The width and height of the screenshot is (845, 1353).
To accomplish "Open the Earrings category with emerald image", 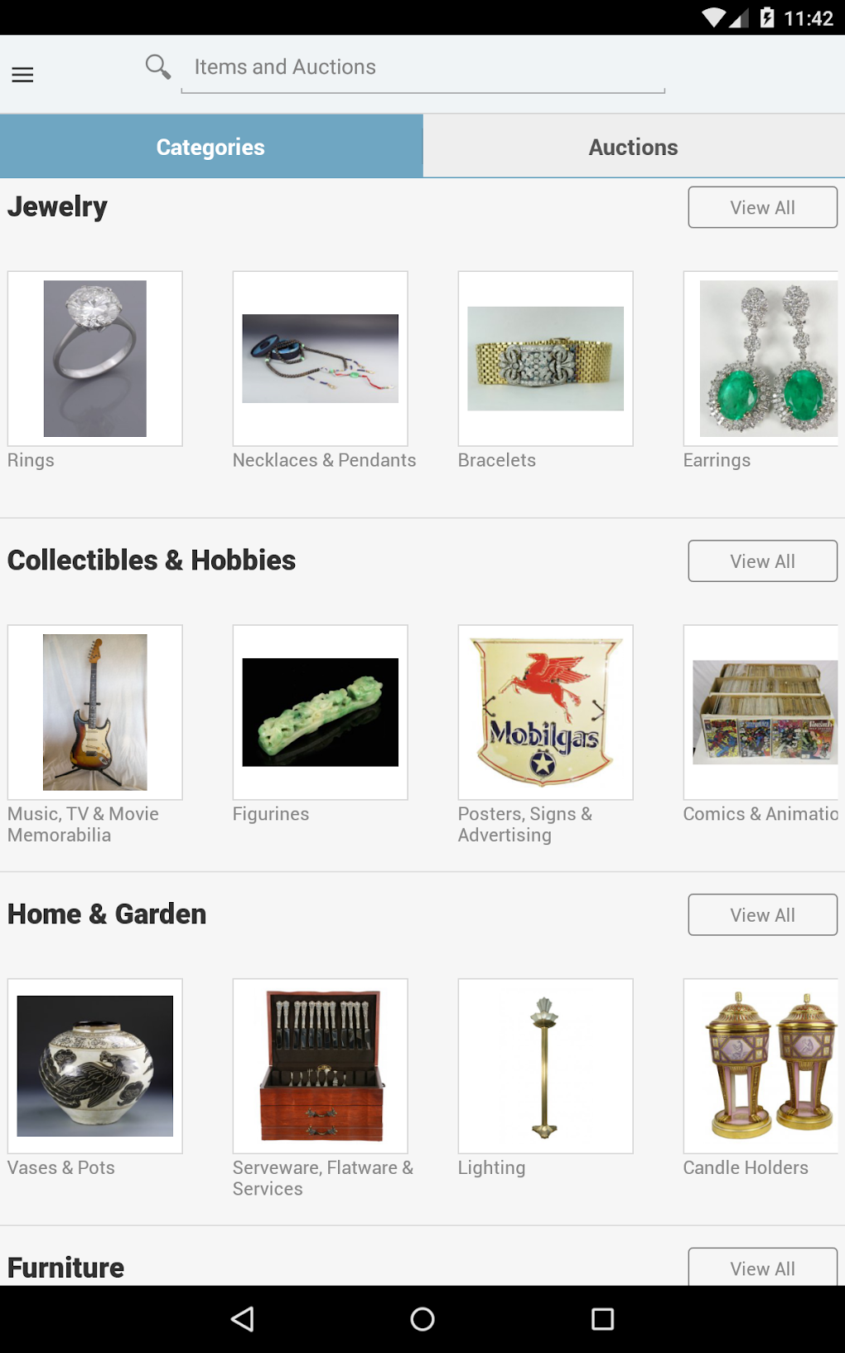I will coord(761,358).
